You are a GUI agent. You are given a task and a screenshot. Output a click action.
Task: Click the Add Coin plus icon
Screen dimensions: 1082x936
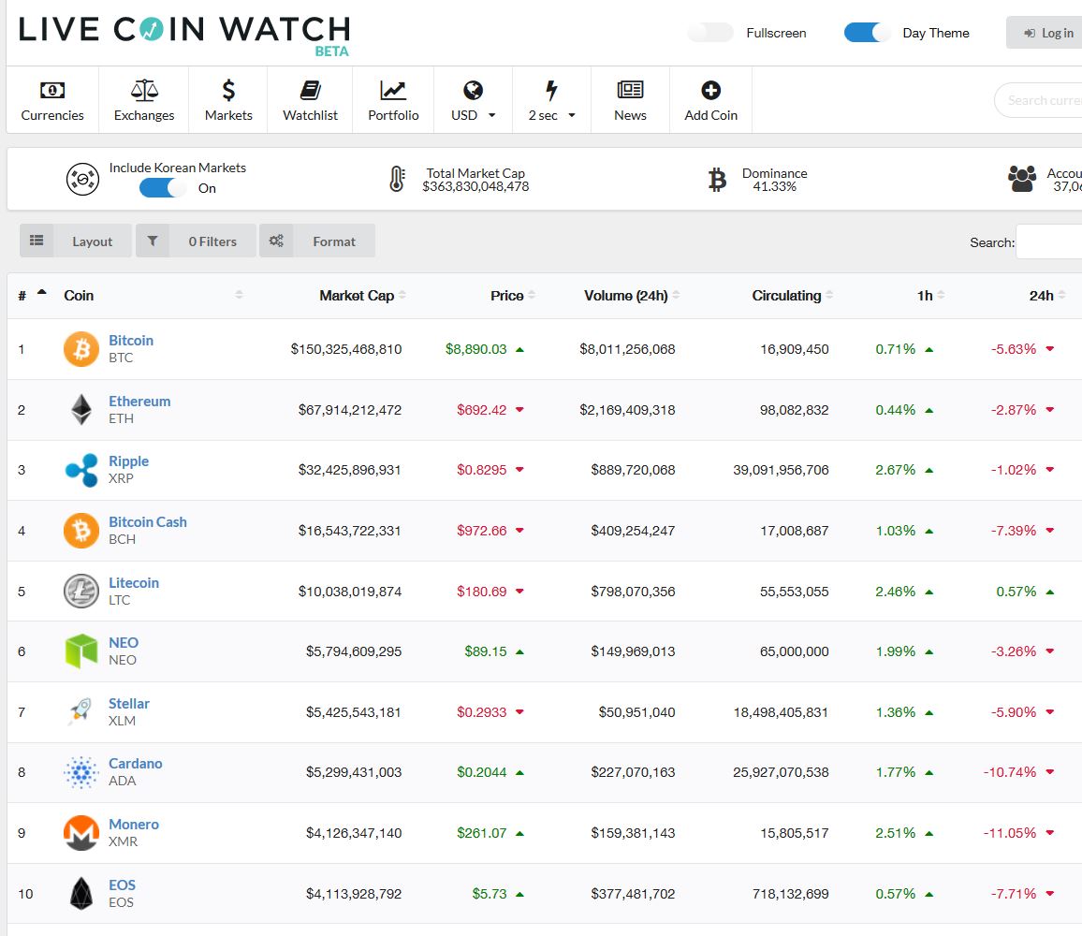click(710, 89)
